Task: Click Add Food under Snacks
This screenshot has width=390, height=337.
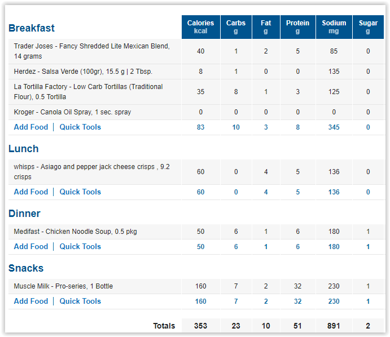Action: click(x=31, y=301)
